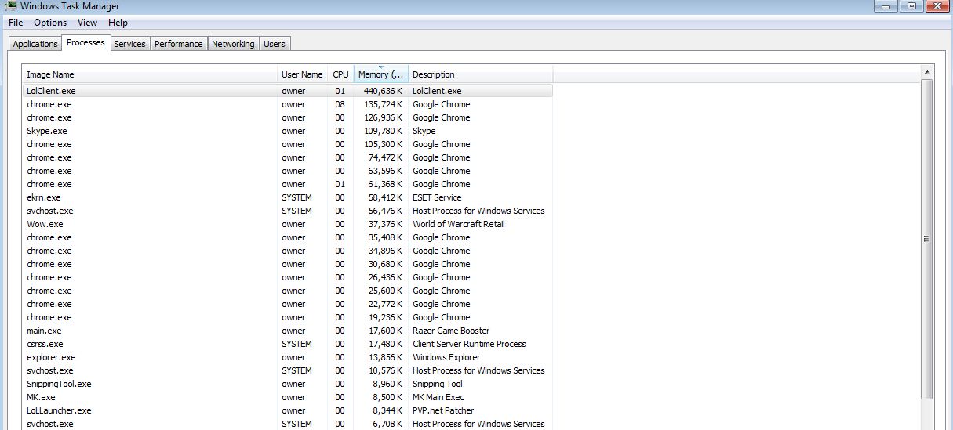Screen dimensions: 953x430
Task: Sort by User Name column header
Action: [x=302, y=74]
